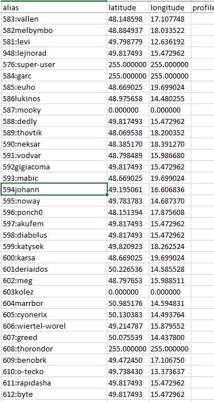Select the latitude column header cell

[128, 8]
